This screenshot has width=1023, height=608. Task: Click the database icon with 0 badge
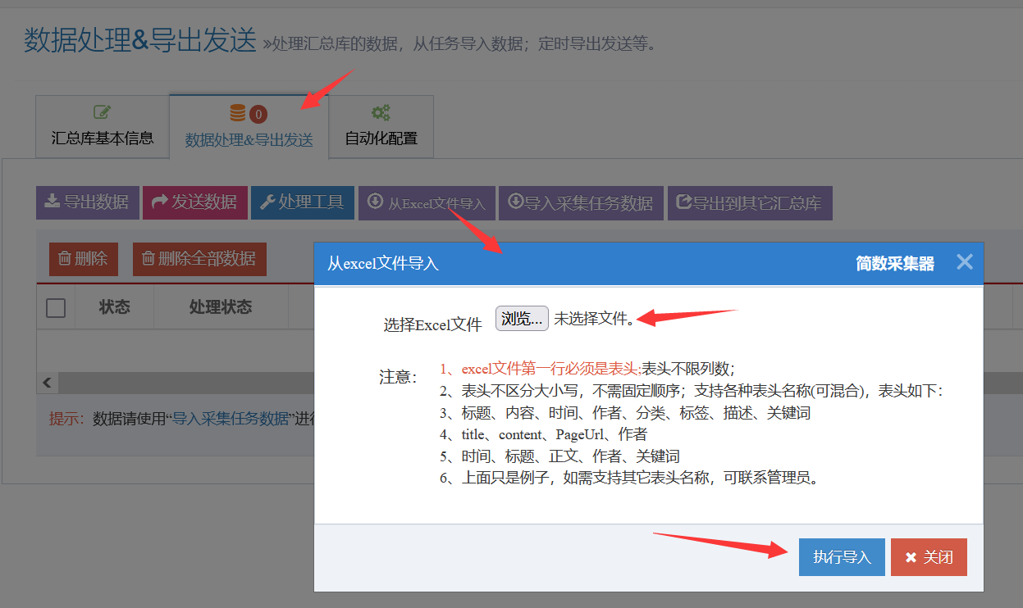point(248,113)
